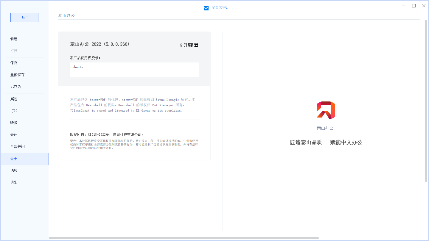Close the window with the X button

tap(424, 6)
